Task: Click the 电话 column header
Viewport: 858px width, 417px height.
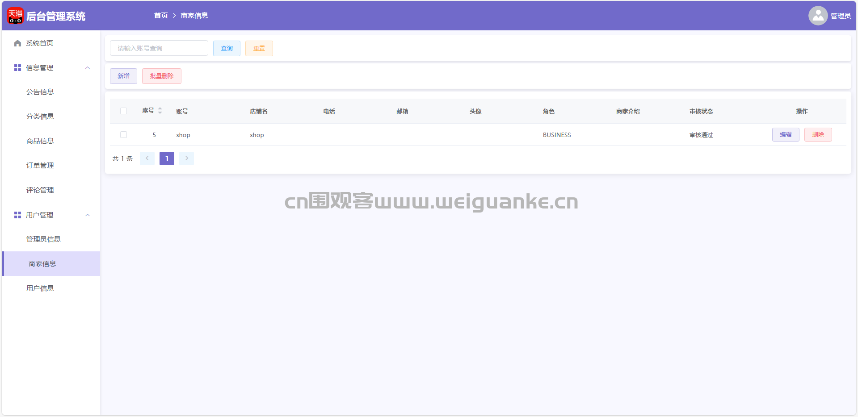Action: coord(329,111)
